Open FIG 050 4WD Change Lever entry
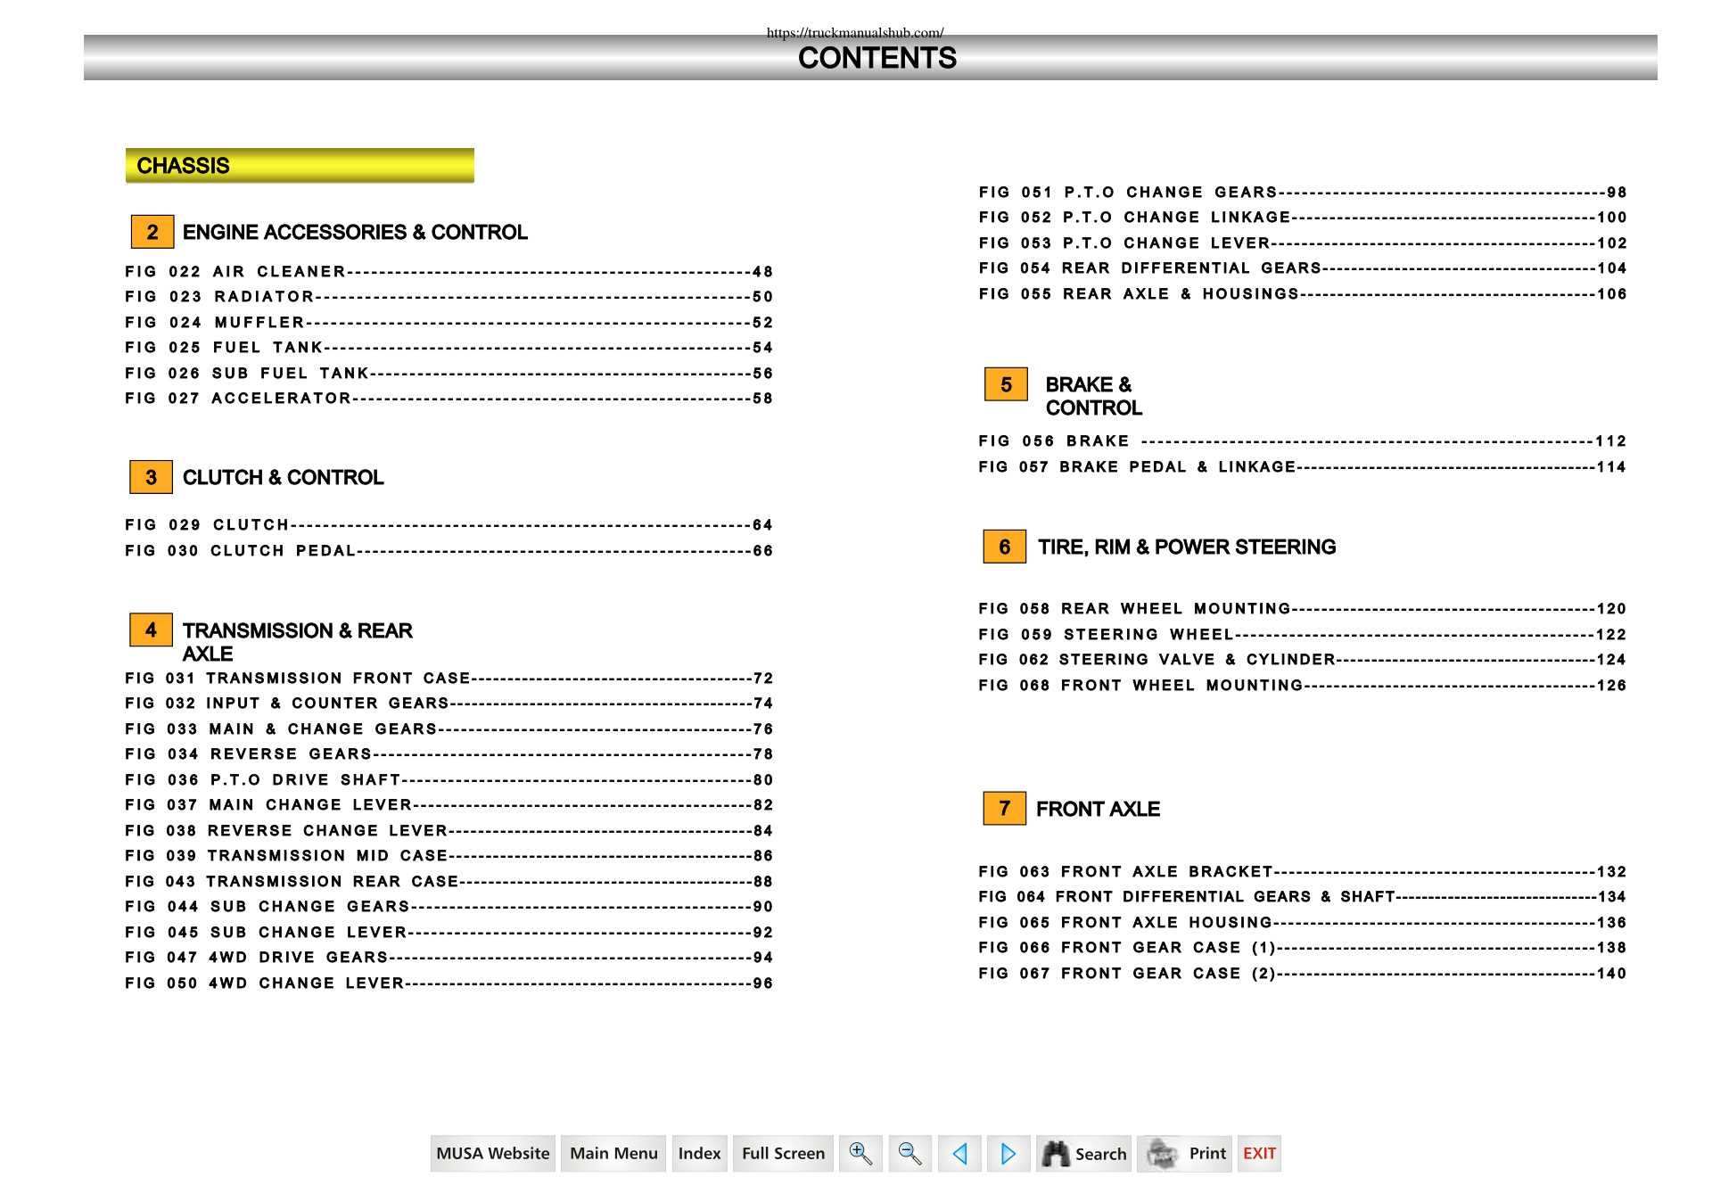1712x1177 pixels. click(x=449, y=984)
